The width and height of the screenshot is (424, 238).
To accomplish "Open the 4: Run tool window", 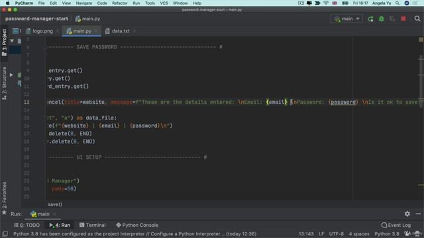I will tap(60, 225).
